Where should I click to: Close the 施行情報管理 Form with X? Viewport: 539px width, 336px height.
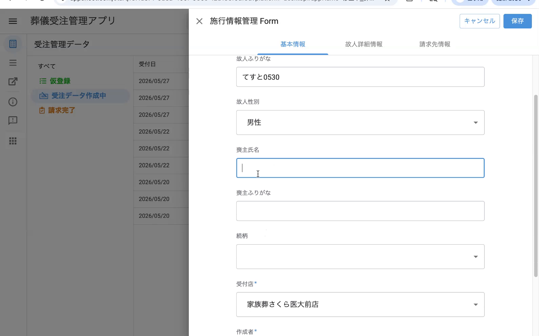199,21
